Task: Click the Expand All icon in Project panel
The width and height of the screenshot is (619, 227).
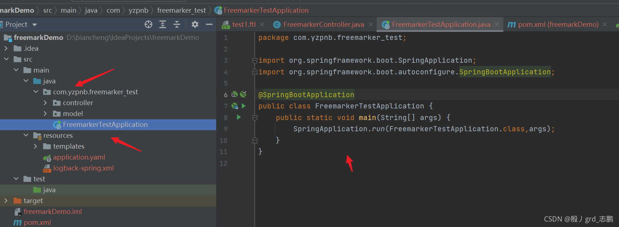Action: click(x=163, y=24)
